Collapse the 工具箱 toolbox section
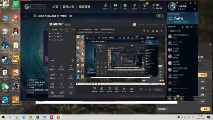Image resolution: width=213 pixels, height=120 pixels. pos(72,61)
